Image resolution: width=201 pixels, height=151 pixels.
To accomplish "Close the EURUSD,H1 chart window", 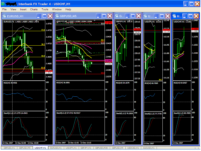I will 50,16.
